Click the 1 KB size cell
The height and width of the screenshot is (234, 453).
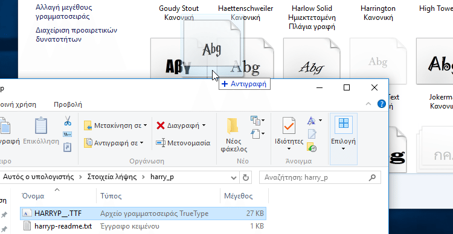pyautogui.click(x=257, y=226)
